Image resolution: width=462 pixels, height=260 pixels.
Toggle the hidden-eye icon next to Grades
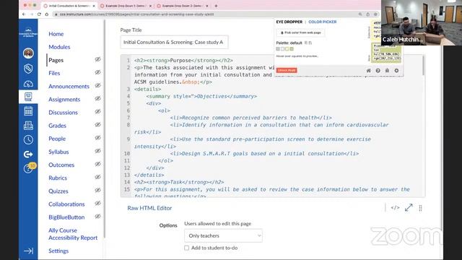(98, 125)
